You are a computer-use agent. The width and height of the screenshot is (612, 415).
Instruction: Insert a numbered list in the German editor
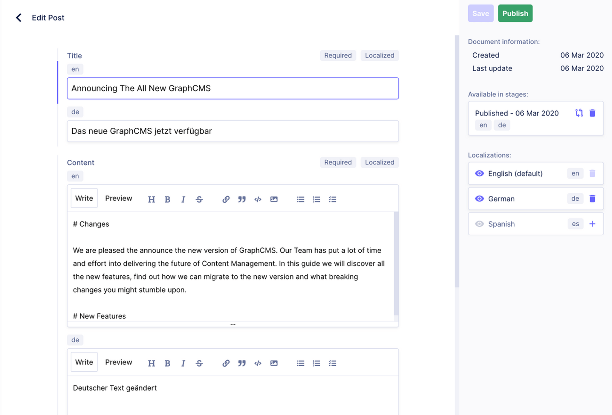coord(316,363)
